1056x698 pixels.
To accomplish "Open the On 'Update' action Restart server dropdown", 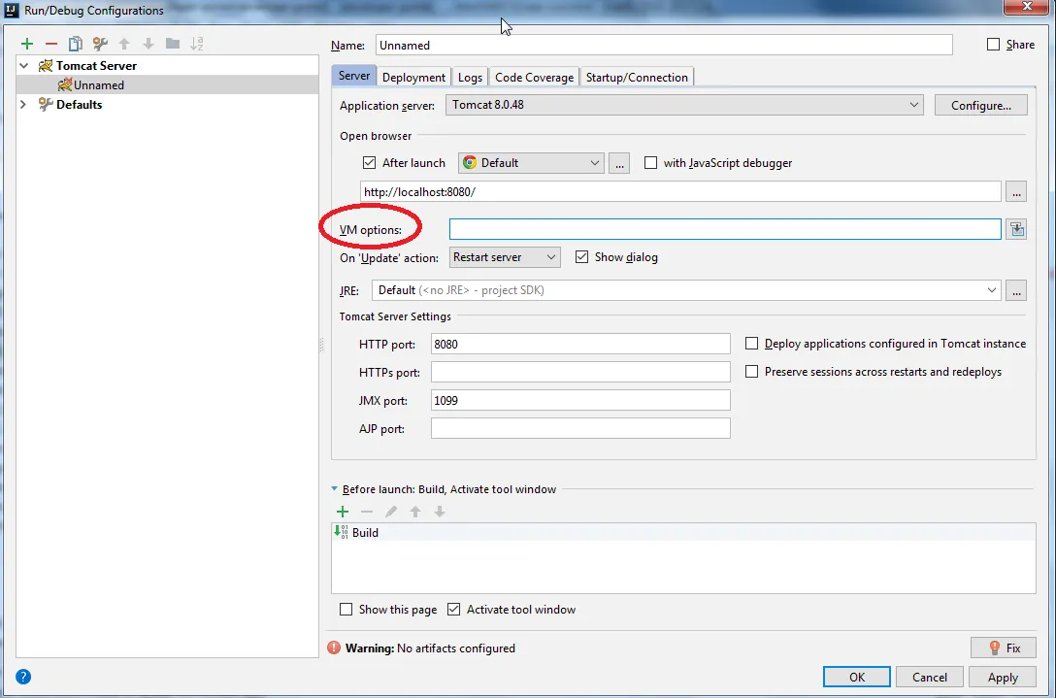I will pos(505,257).
